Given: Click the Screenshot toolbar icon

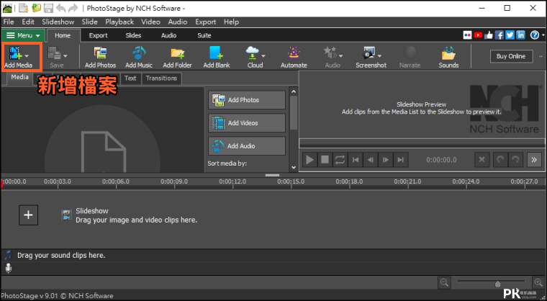Looking at the screenshot, I should pyautogui.click(x=369, y=53).
